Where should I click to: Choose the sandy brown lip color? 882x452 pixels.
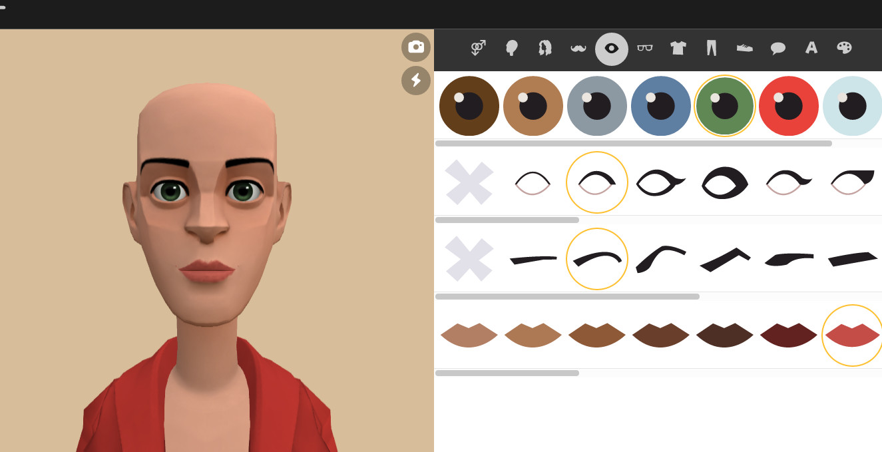point(533,336)
